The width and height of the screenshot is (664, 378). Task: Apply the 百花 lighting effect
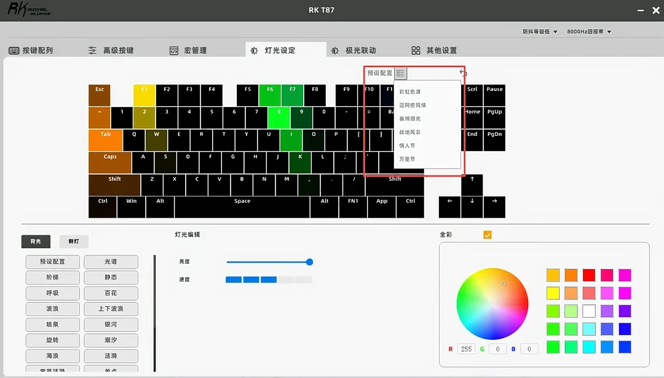pos(111,293)
